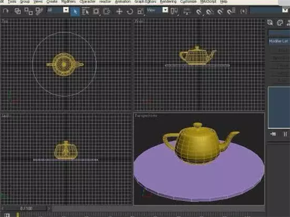Toggle Window/Crossing selection mode
The image size is (290, 217).
pos(106,12)
